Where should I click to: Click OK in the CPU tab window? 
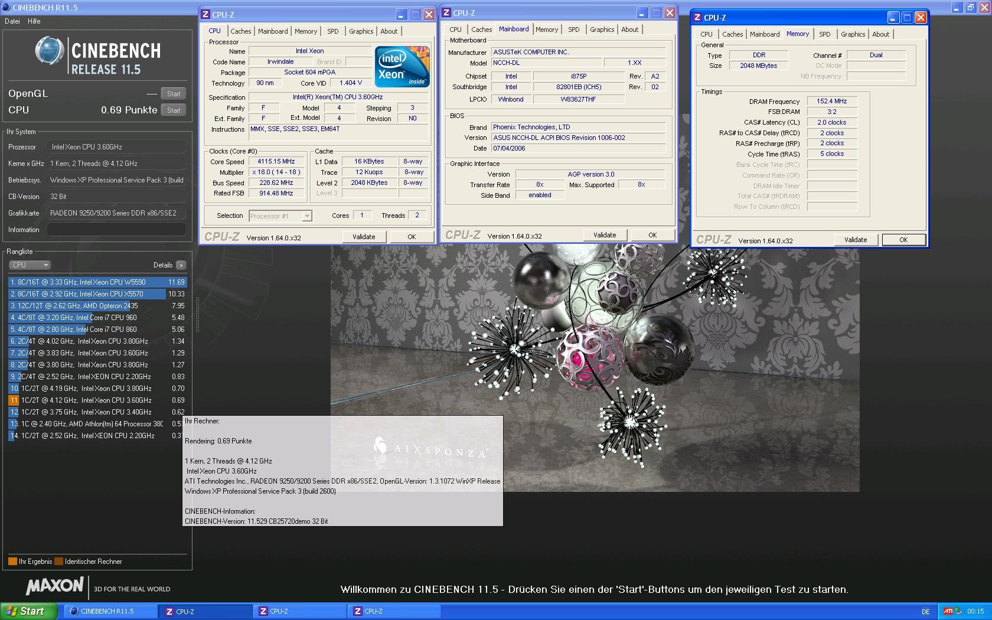[412, 237]
